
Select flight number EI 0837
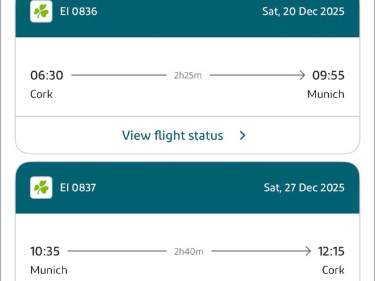coord(78,187)
